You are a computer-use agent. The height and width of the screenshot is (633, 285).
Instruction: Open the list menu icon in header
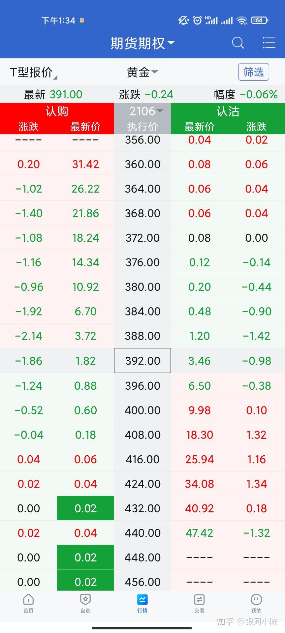pyautogui.click(x=269, y=43)
